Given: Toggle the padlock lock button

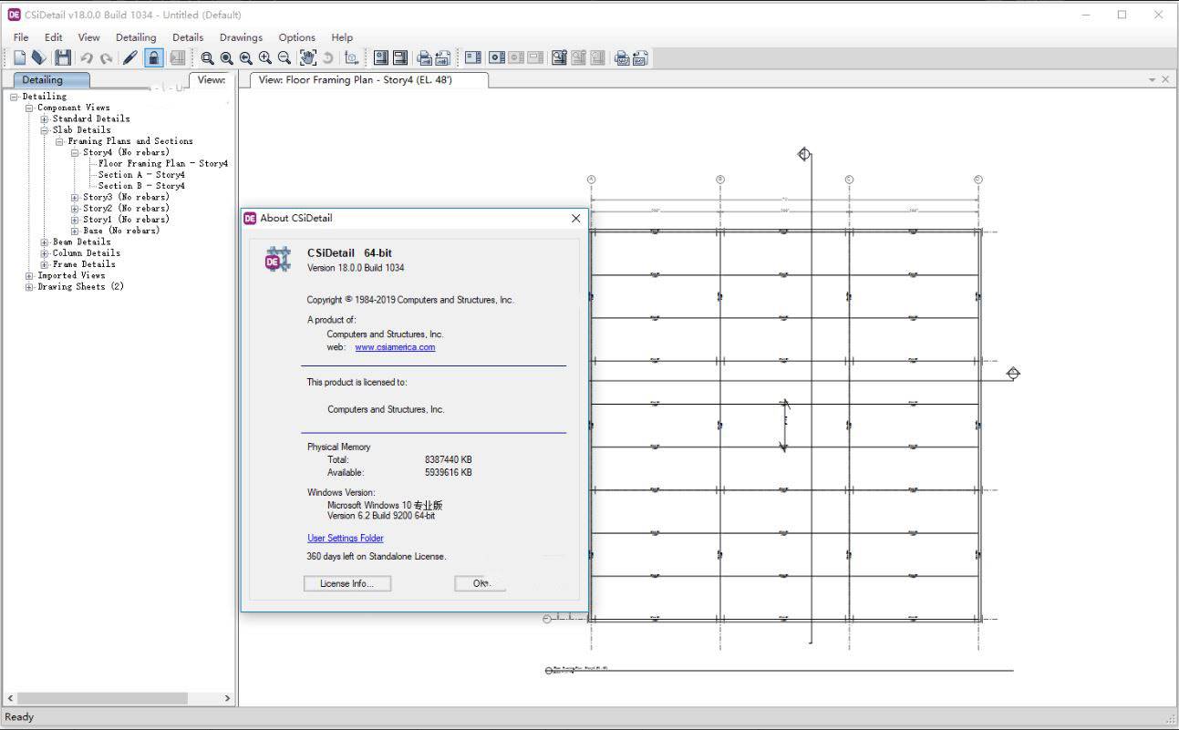Looking at the screenshot, I should click(154, 57).
